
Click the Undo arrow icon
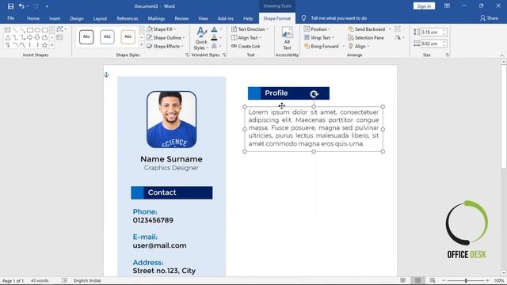[21, 6]
